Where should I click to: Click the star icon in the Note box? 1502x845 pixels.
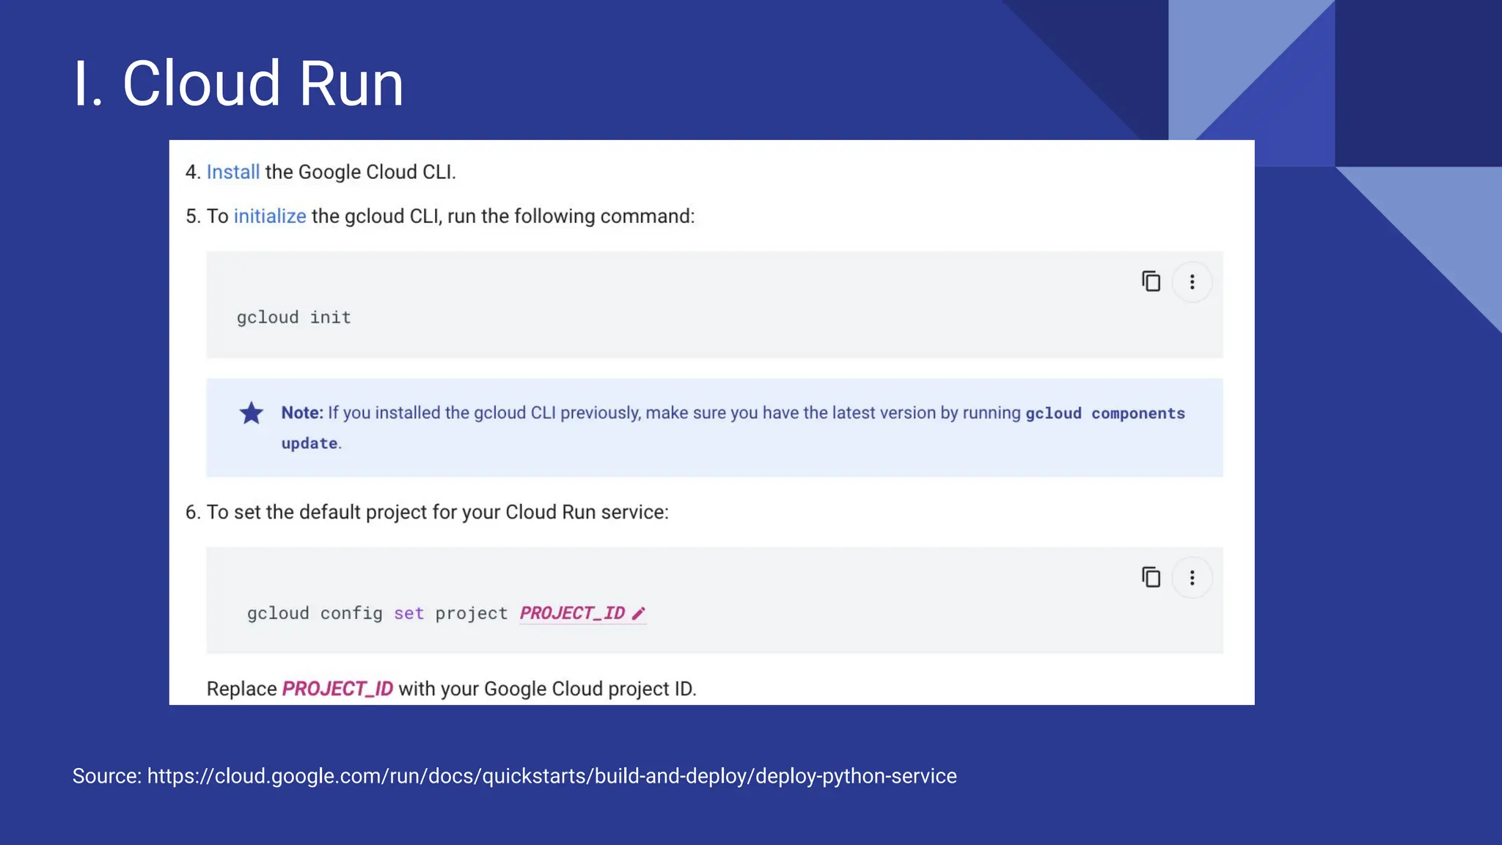[x=252, y=413]
